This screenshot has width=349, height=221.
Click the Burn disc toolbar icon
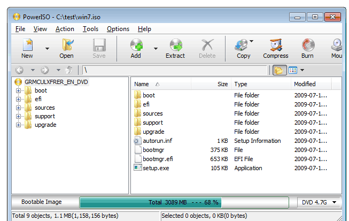[308, 48]
